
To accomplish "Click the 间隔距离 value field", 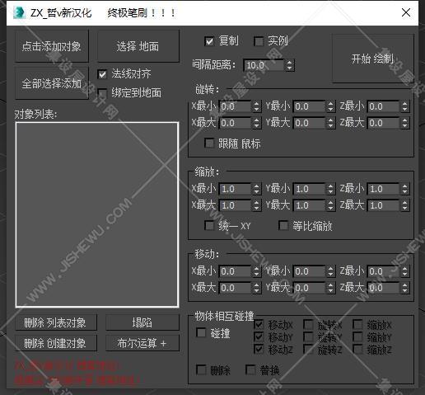I will pyautogui.click(x=264, y=65).
